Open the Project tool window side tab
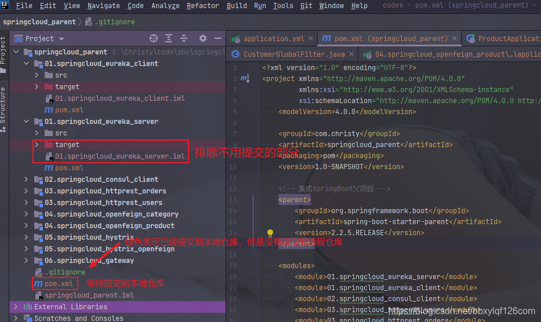541x322 pixels. point(3,54)
